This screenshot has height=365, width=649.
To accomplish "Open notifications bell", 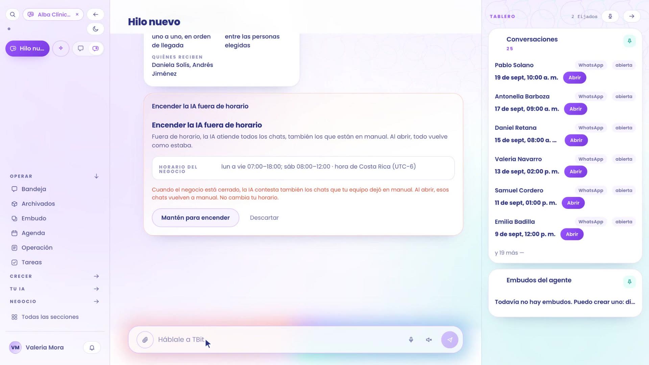I will (x=92, y=347).
